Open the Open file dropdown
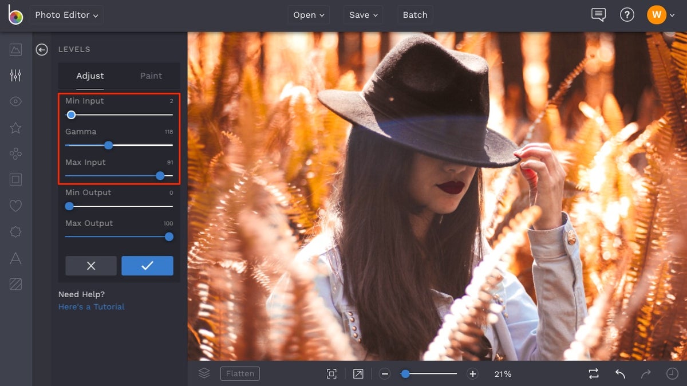687x386 pixels. click(x=308, y=15)
